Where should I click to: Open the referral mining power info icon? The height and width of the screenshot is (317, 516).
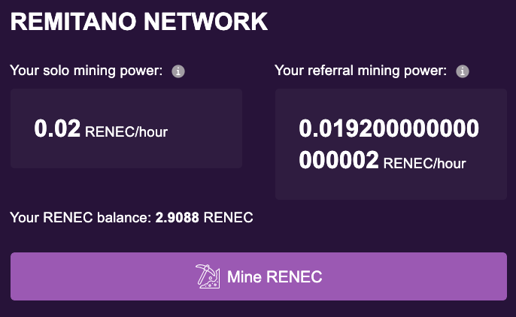click(462, 71)
